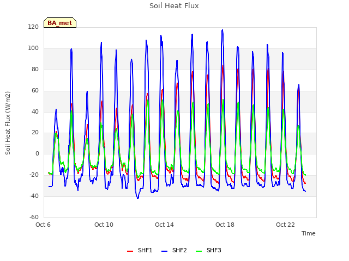Click the 20 y-axis tick label

[35, 133]
